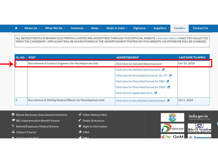Open the News menu
Screen dimensions: 218x163
pos(95,28)
